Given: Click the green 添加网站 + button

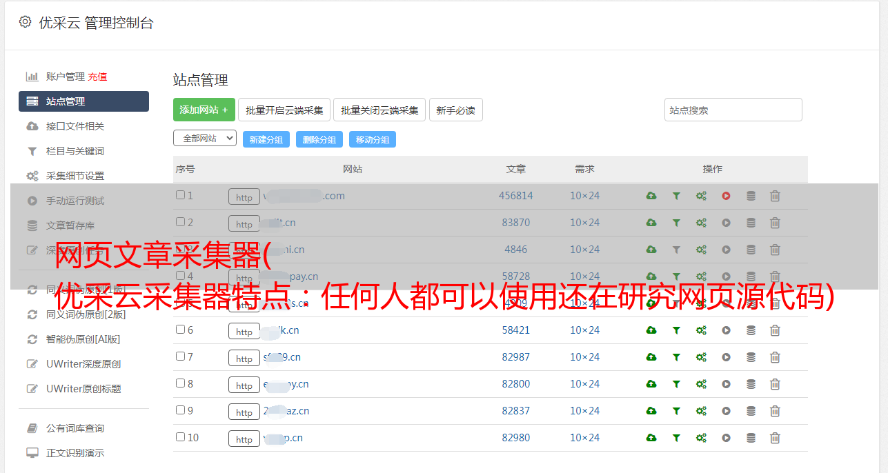Looking at the screenshot, I should [x=204, y=110].
